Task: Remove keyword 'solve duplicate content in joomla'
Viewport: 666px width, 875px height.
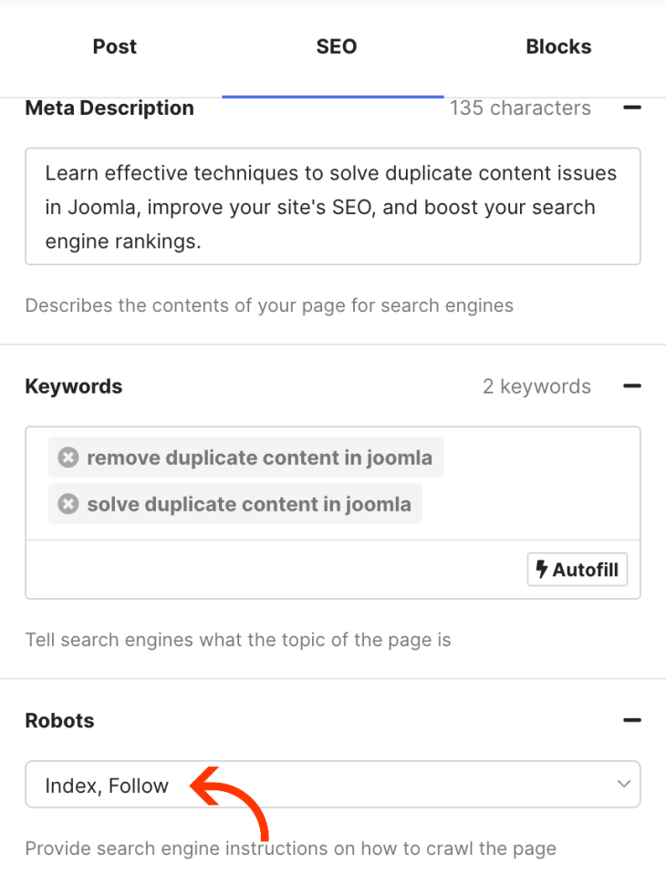Action: [x=68, y=504]
